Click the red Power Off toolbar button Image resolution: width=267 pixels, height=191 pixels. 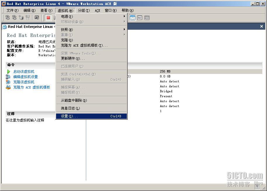coord(48,18)
